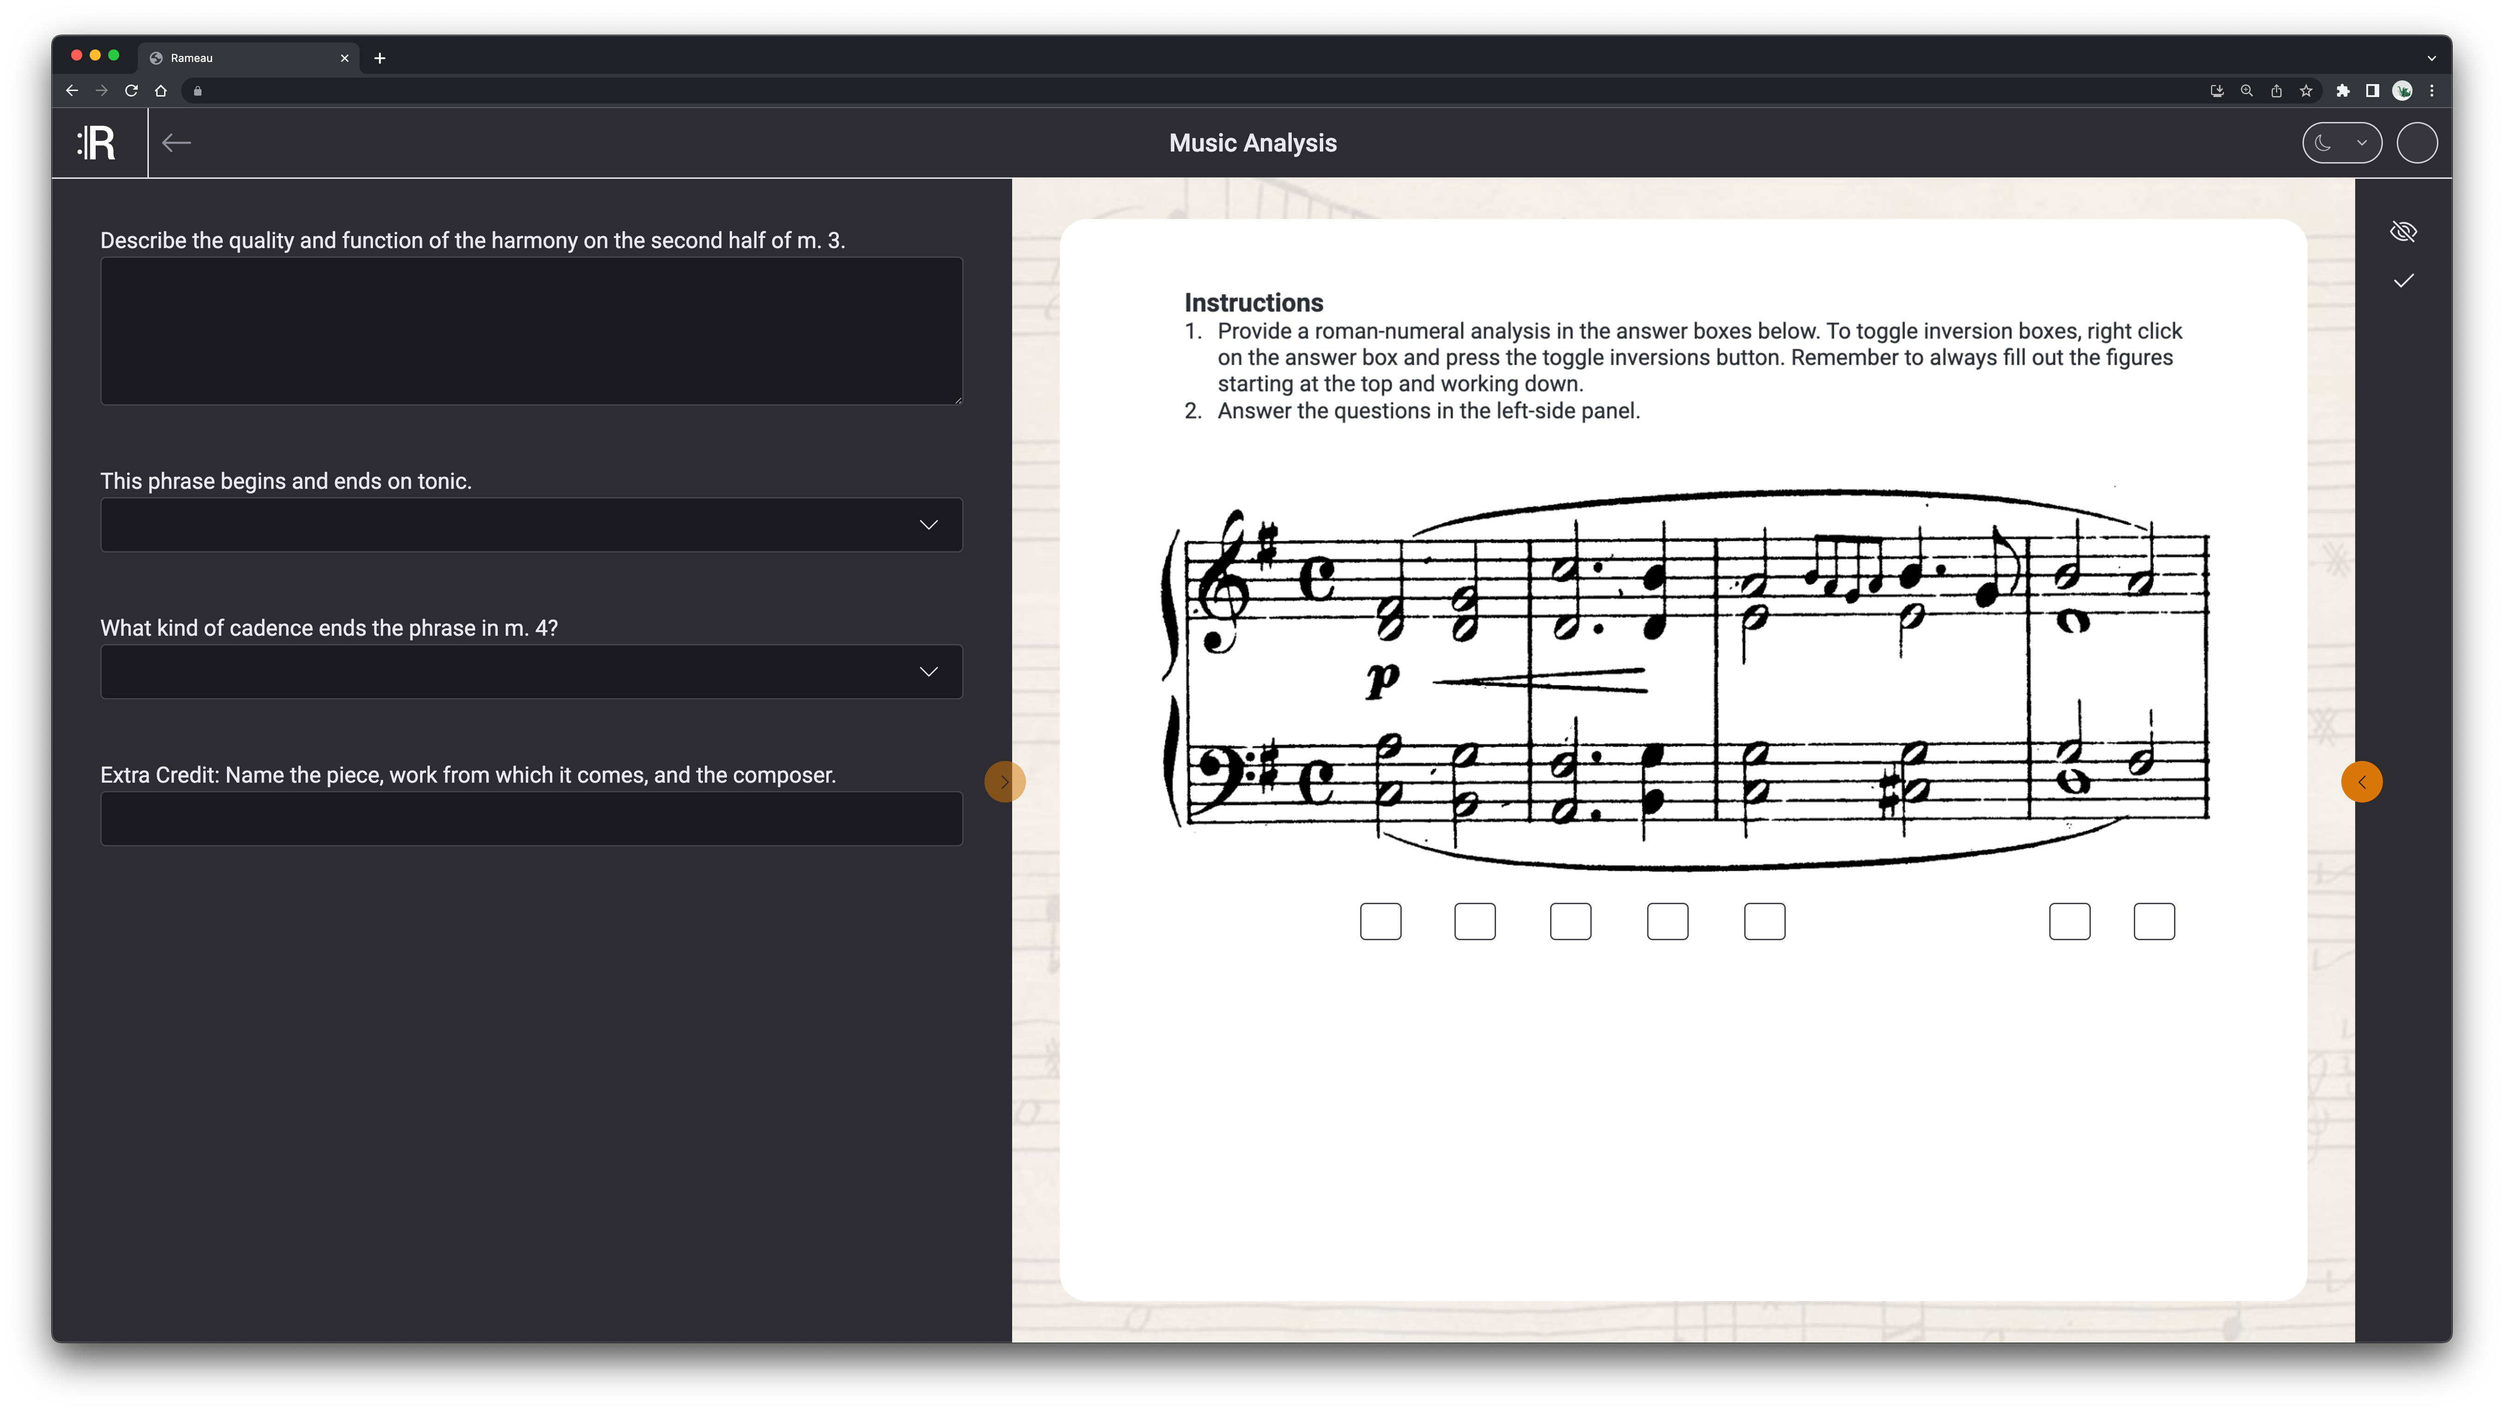The image size is (2504, 1411).
Task: Click the Rameau R logo
Action: tap(97, 143)
